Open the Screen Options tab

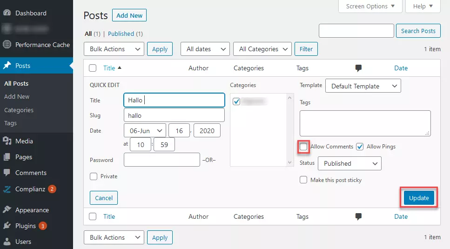[x=370, y=6]
